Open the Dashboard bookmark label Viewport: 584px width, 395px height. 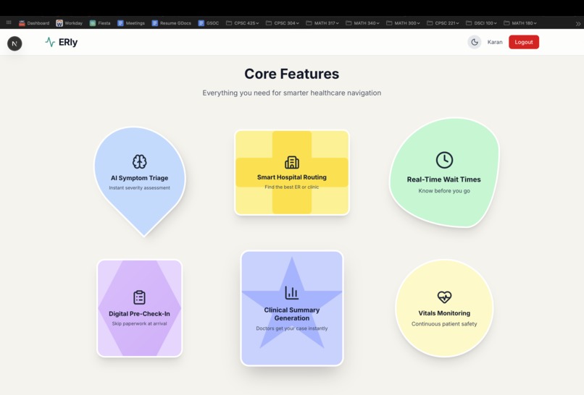tap(38, 23)
